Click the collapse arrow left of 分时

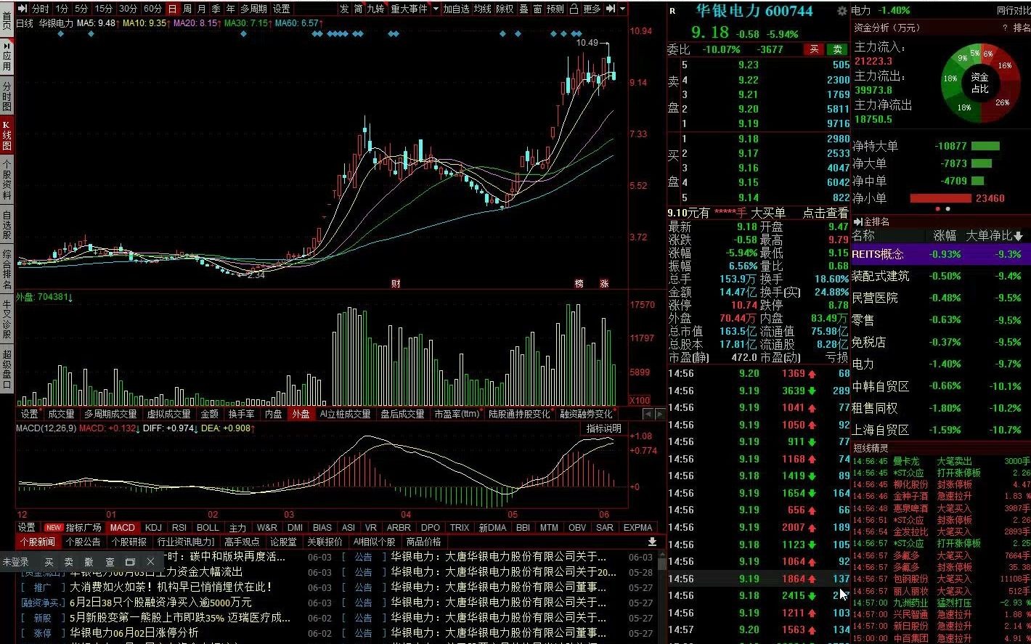tap(23, 9)
